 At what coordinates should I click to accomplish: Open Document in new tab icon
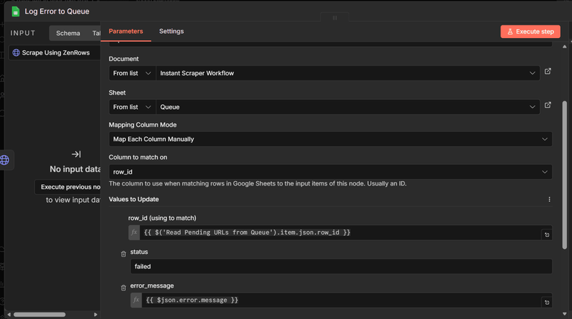pyautogui.click(x=547, y=71)
